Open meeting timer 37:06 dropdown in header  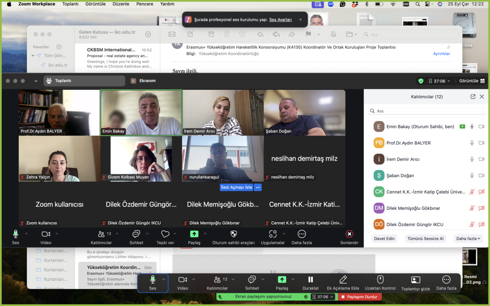click(439, 81)
